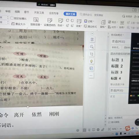Image resolution: width=139 pixels, height=139 pixels.
Task: Open the Member Exclusive (会员专享) tab
Action: (54, 13)
